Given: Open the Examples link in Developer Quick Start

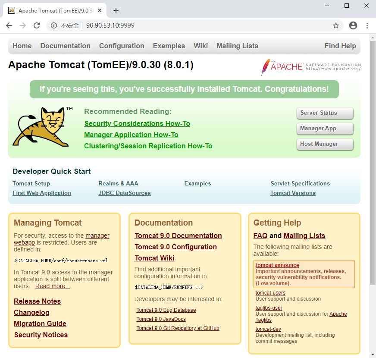Looking at the screenshot, I should (197, 184).
